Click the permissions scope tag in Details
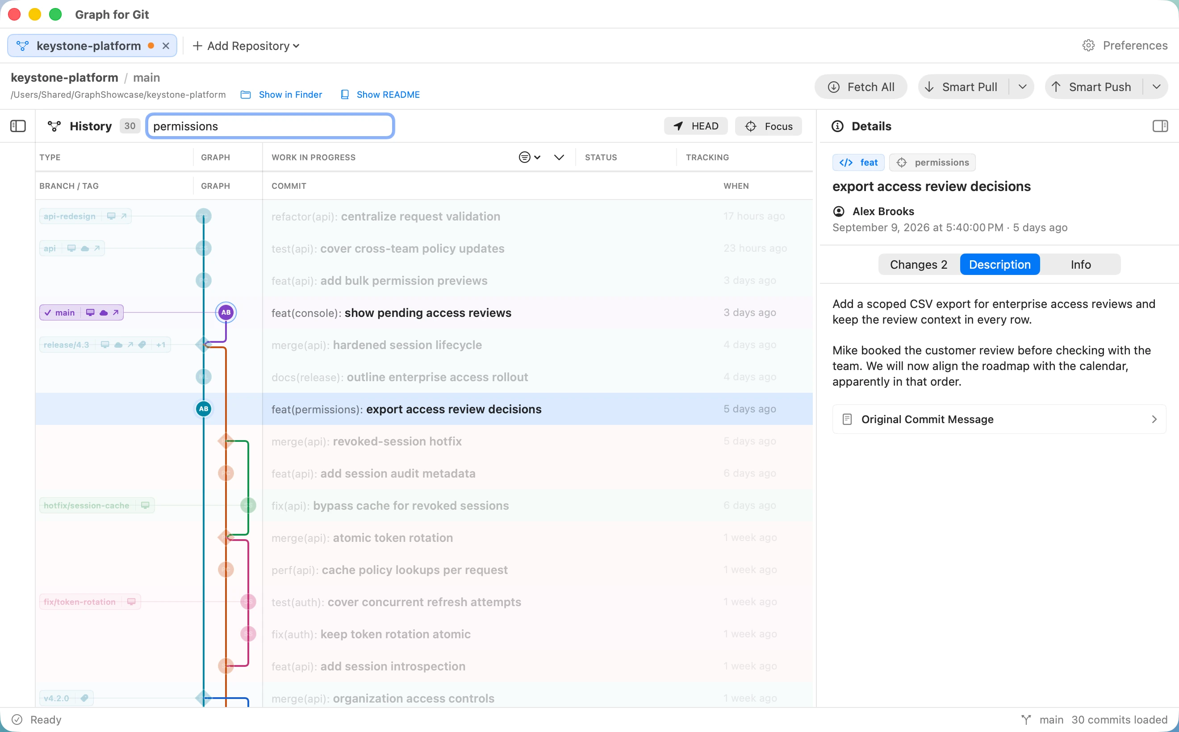The image size is (1179, 732). tap(932, 162)
